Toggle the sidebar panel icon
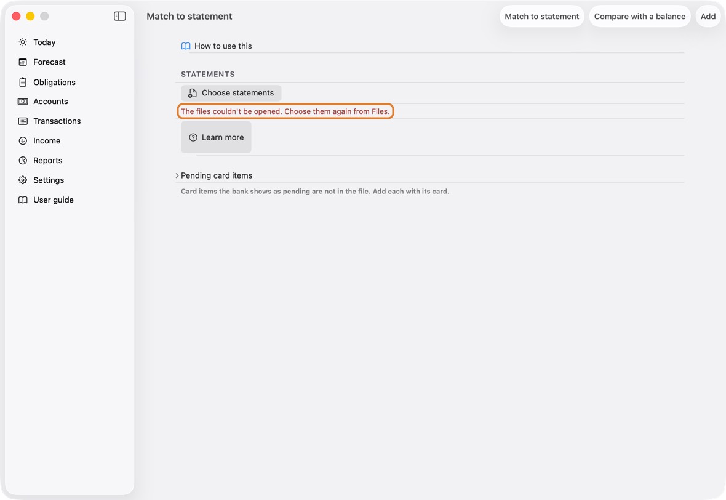Viewport: 726px width, 500px height. pyautogui.click(x=119, y=16)
